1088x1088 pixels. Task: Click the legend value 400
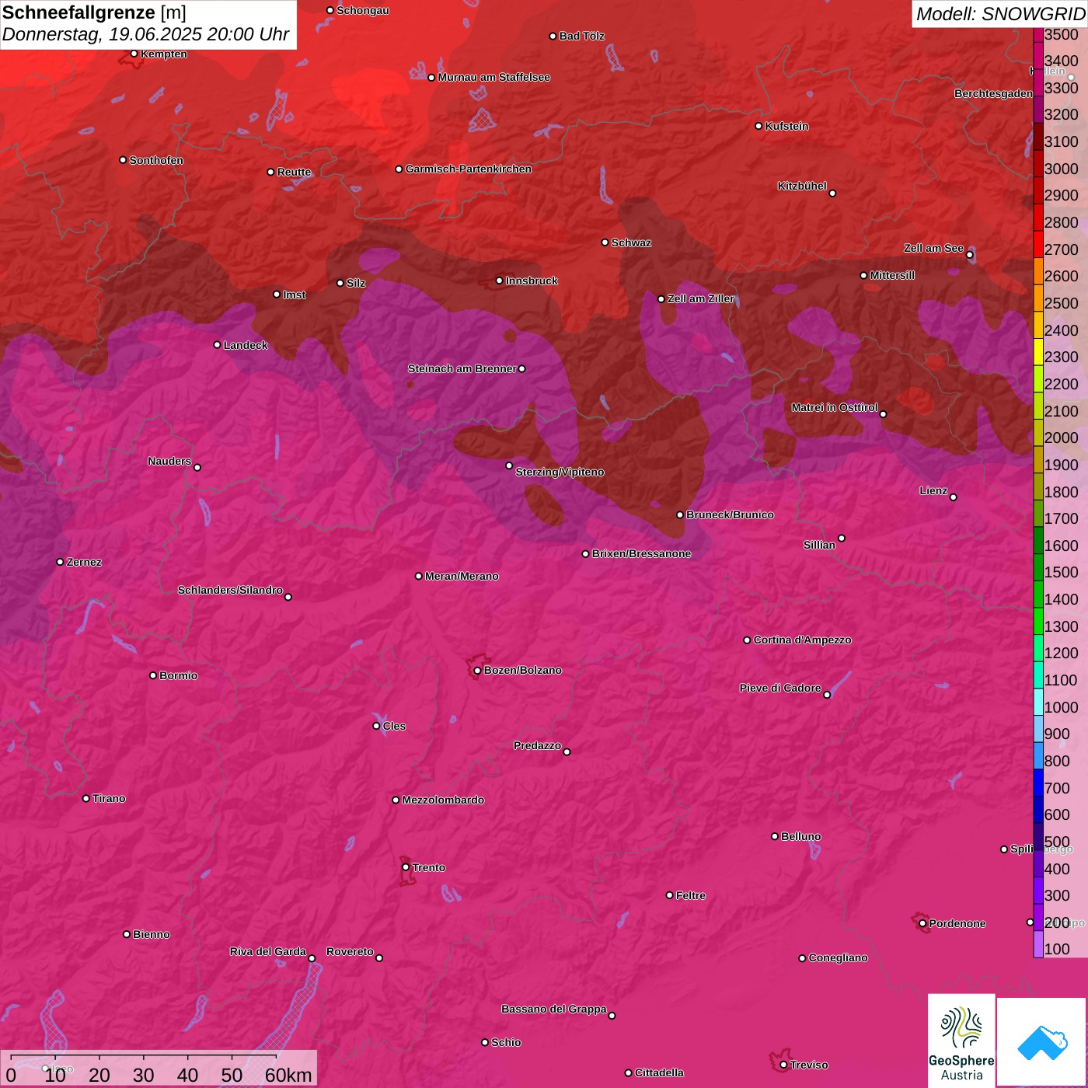(x=1058, y=869)
